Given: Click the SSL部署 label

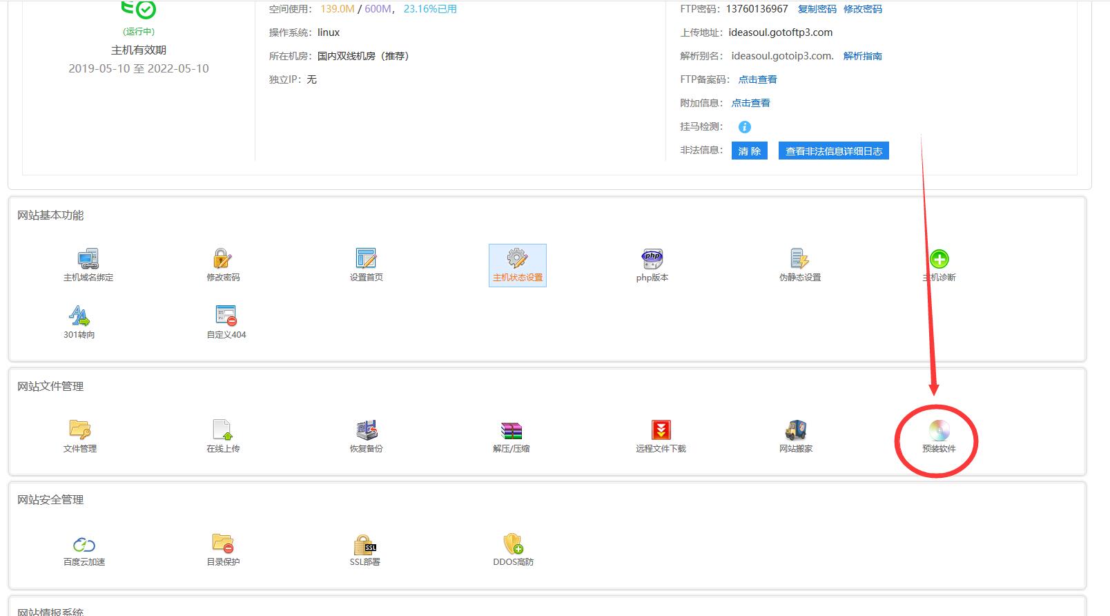Looking at the screenshot, I should point(365,562).
